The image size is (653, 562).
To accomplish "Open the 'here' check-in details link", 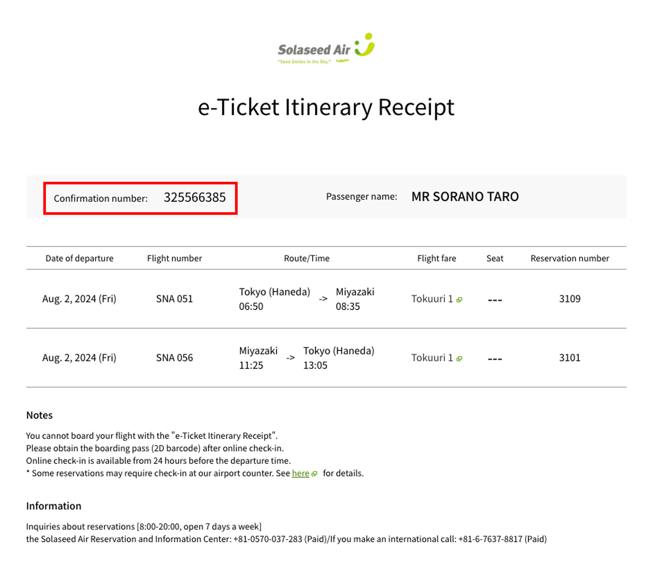I will [x=300, y=473].
